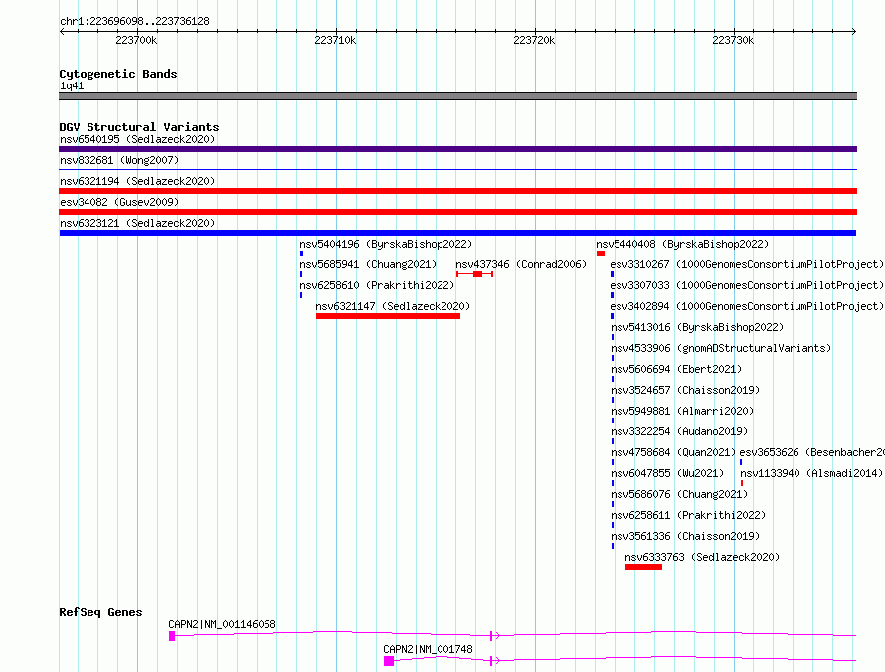Open nsv4533906 gnomADStructuralVariants label
Image resolution: width=885 pixels, height=672 pixels.
[x=721, y=348]
